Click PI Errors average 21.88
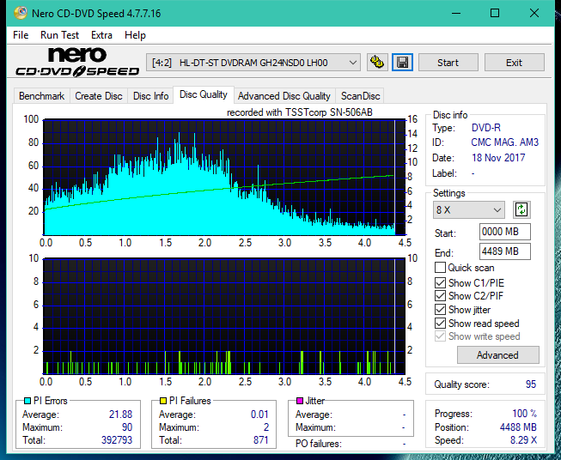Screen dimensions: 561x460 click(x=120, y=415)
